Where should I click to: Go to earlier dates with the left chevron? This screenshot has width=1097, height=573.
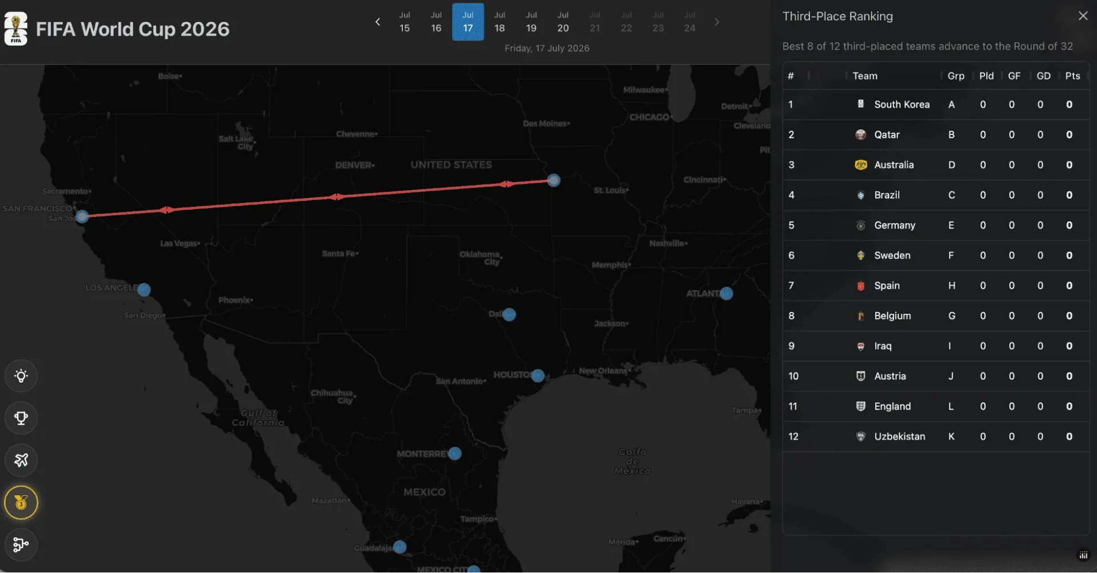pyautogui.click(x=378, y=22)
